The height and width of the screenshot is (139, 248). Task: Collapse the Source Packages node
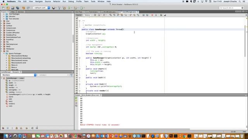pyautogui.click(x=4, y=54)
